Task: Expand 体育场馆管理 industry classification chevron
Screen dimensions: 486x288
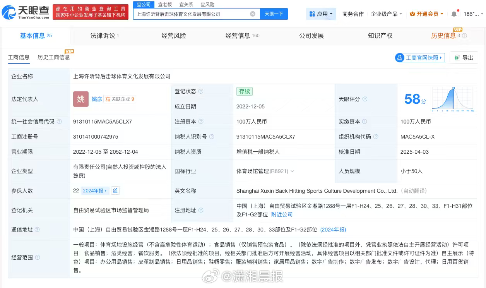Action: (292, 171)
